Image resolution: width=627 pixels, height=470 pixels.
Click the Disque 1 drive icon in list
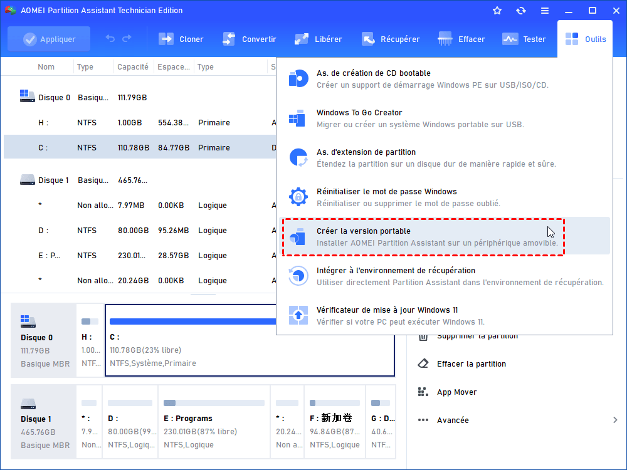point(27,179)
